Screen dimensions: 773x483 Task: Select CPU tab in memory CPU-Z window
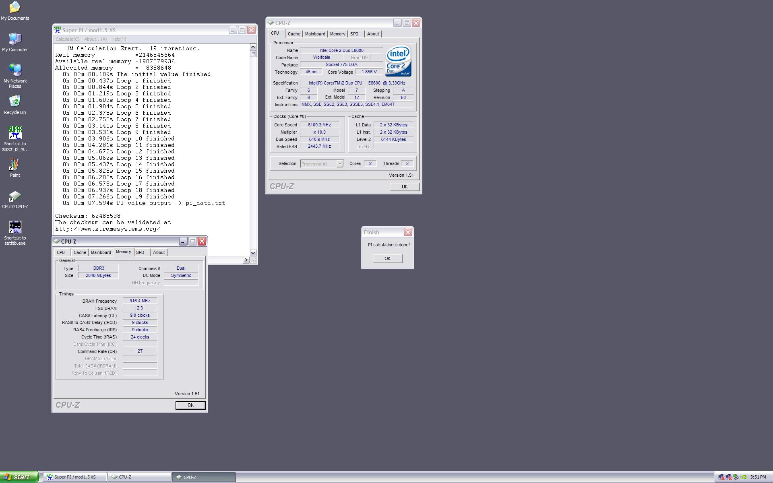pos(61,252)
